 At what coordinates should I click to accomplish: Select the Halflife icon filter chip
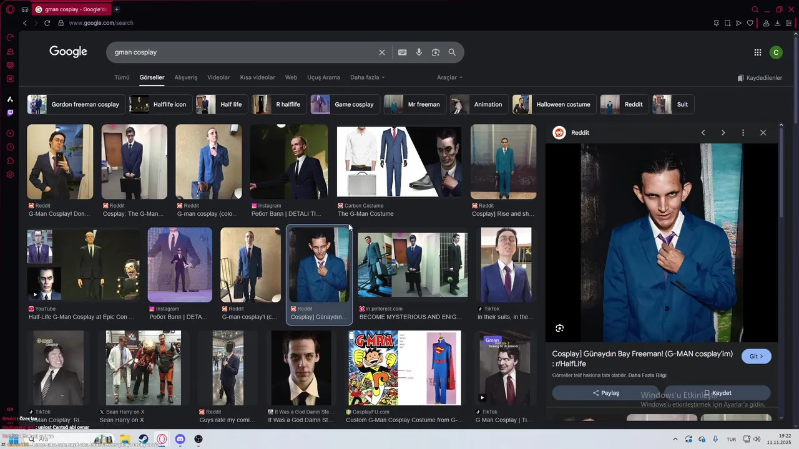pyautogui.click(x=160, y=104)
